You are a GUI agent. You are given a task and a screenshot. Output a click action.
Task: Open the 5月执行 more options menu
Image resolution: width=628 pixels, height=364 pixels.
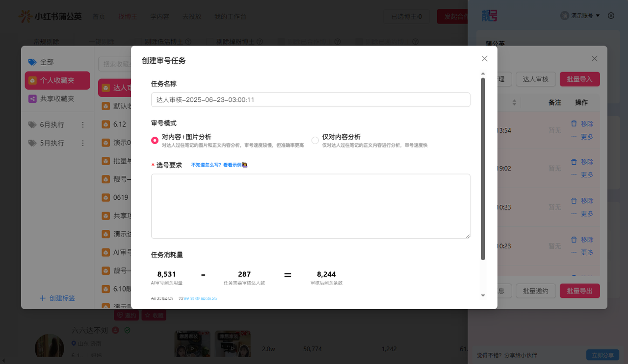click(83, 143)
